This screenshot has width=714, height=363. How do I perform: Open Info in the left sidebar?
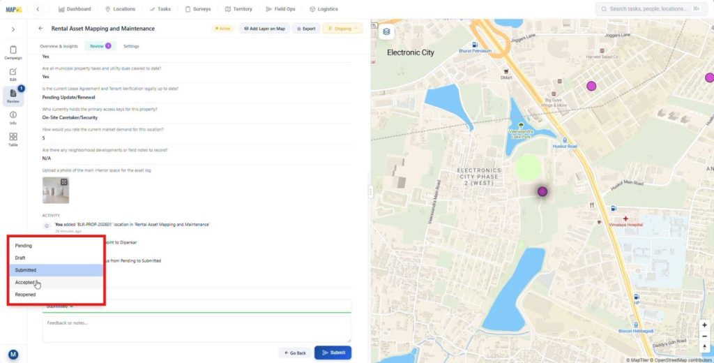pyautogui.click(x=13, y=118)
